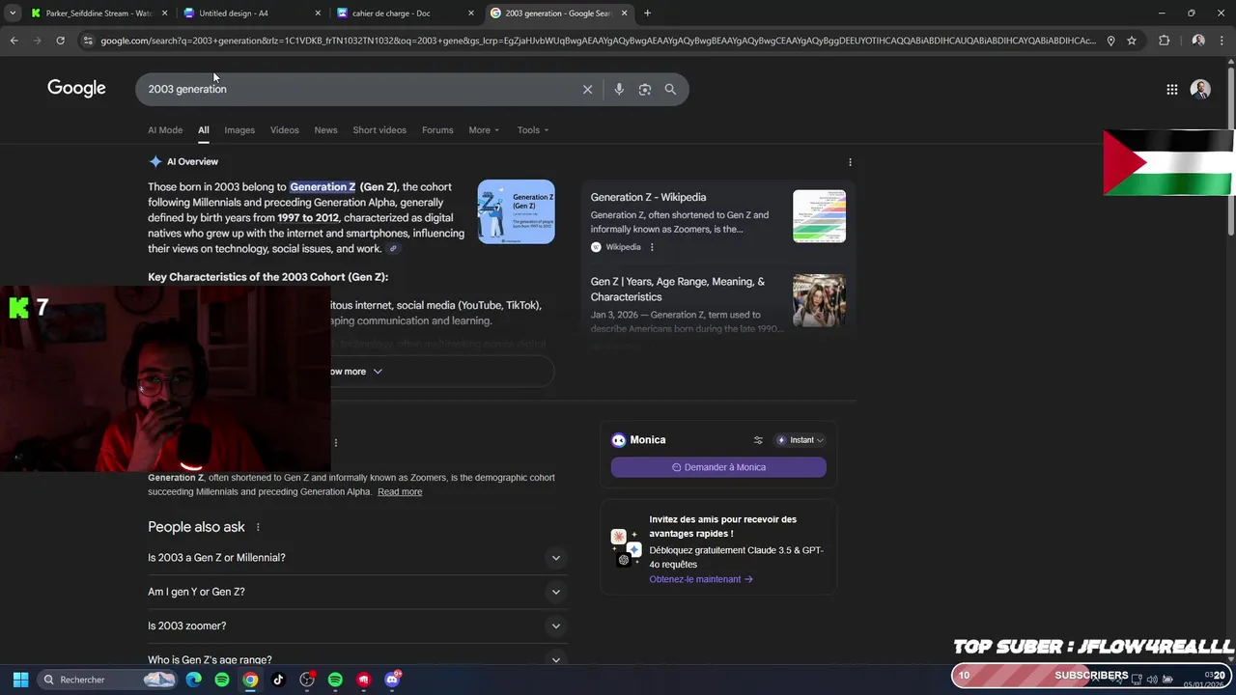Open Read more link under Generation Z

(x=400, y=492)
